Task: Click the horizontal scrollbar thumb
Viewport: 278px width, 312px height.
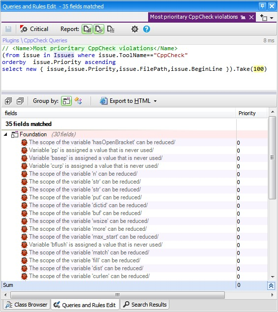Action: pyautogui.click(x=118, y=295)
